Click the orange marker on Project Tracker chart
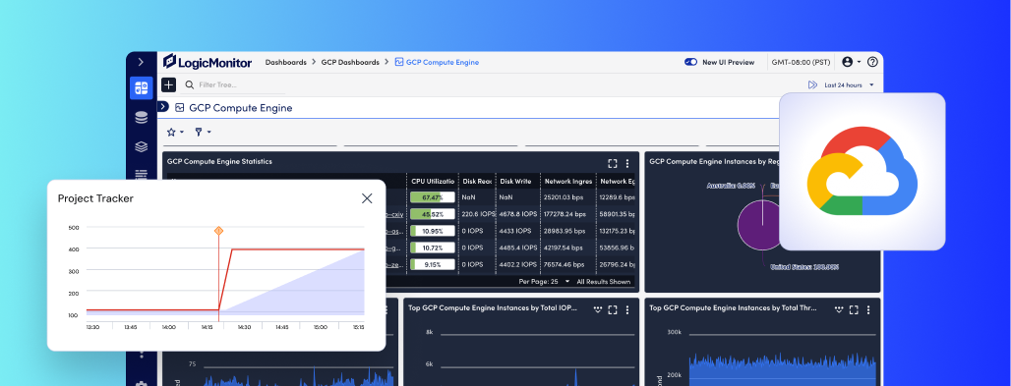Viewport: 1011px width, 386px height. click(x=218, y=231)
